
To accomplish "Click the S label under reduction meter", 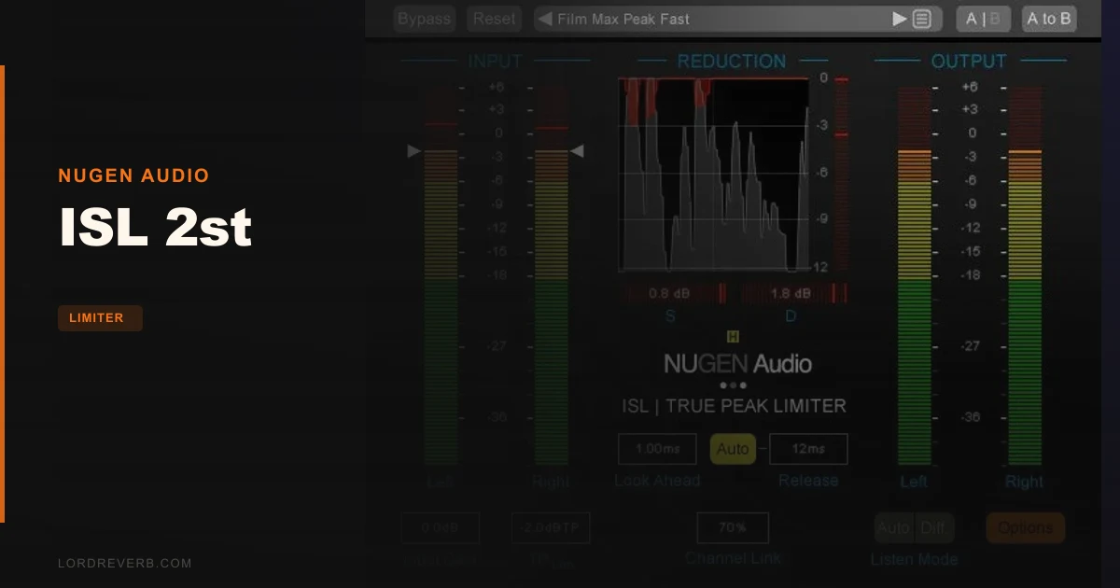I will 670,316.
